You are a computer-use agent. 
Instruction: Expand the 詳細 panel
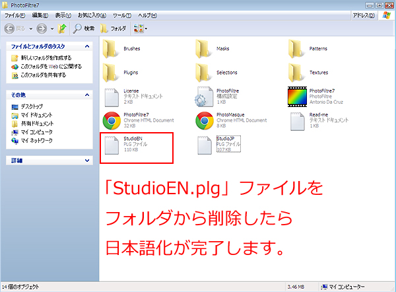(x=87, y=161)
